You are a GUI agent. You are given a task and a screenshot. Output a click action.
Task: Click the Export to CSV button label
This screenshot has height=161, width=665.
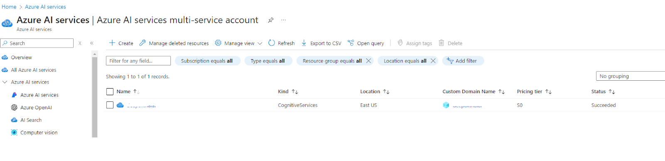(x=325, y=43)
